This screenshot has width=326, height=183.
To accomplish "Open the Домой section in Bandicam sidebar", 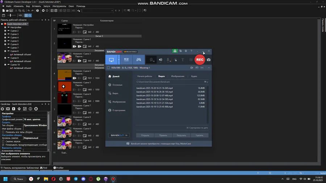I will tap(114, 76).
